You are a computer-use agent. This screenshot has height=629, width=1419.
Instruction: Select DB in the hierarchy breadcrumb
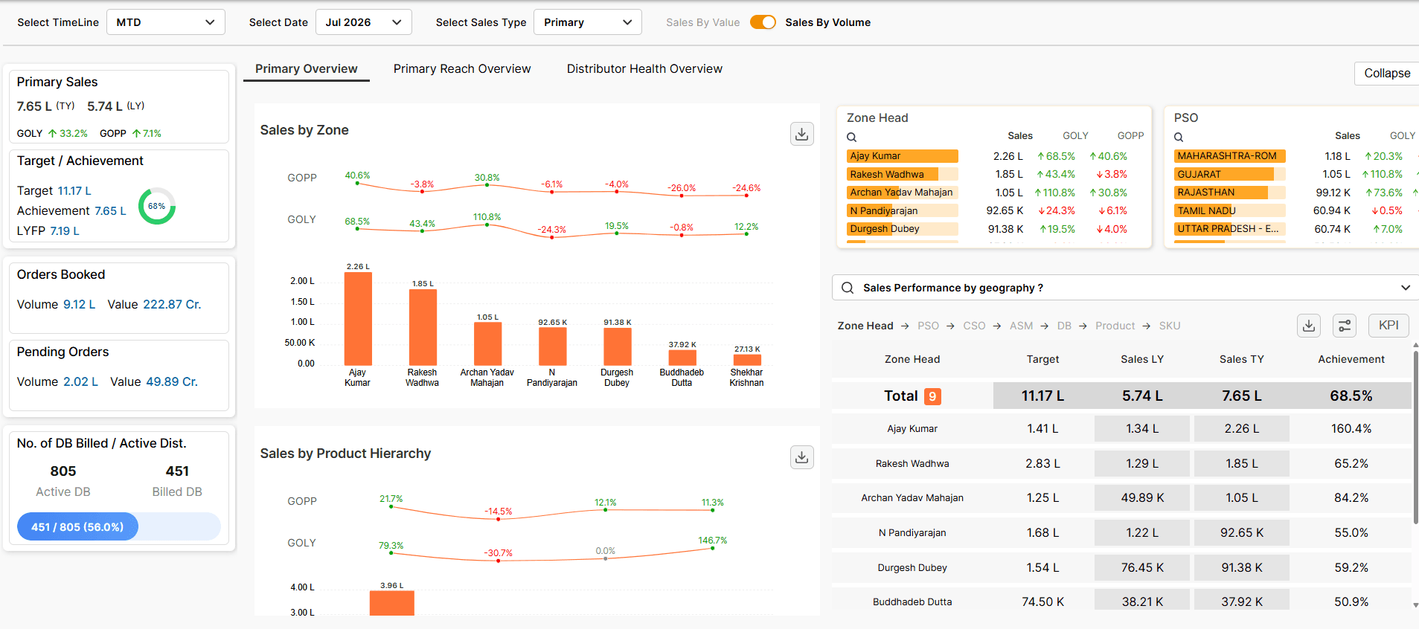click(1064, 326)
